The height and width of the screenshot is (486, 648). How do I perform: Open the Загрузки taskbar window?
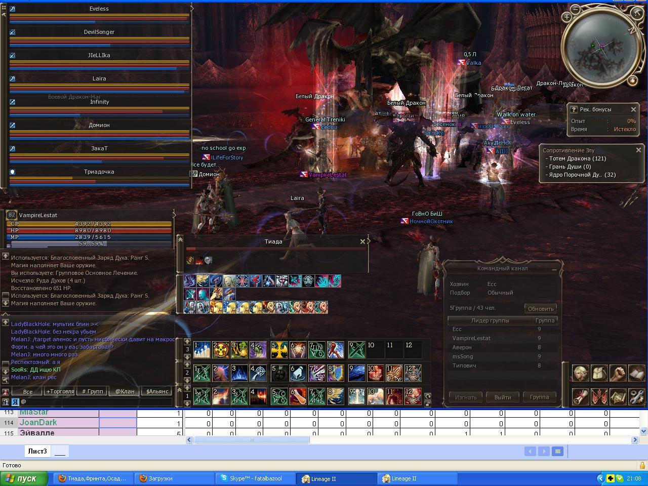[x=174, y=478]
